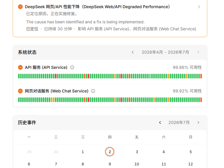The width and height of the screenshot is (224, 168).
Task: Click the 已定位原因,正在实施修复 incident text
Action: click(52, 14)
